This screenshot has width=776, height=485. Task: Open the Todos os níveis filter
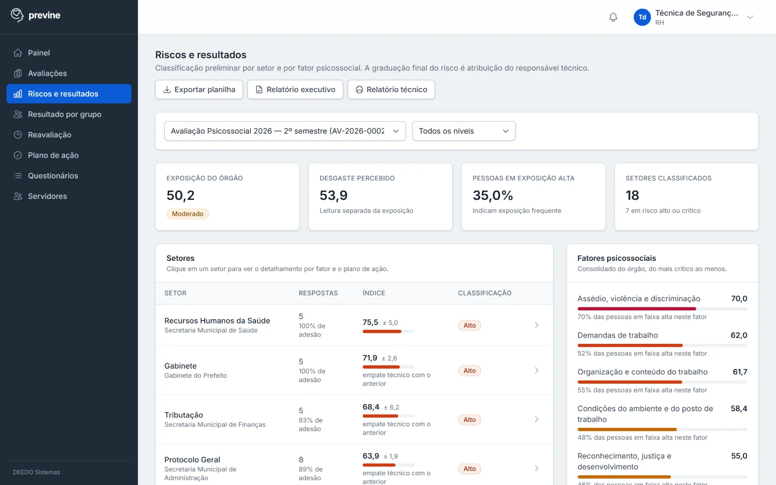tap(464, 131)
